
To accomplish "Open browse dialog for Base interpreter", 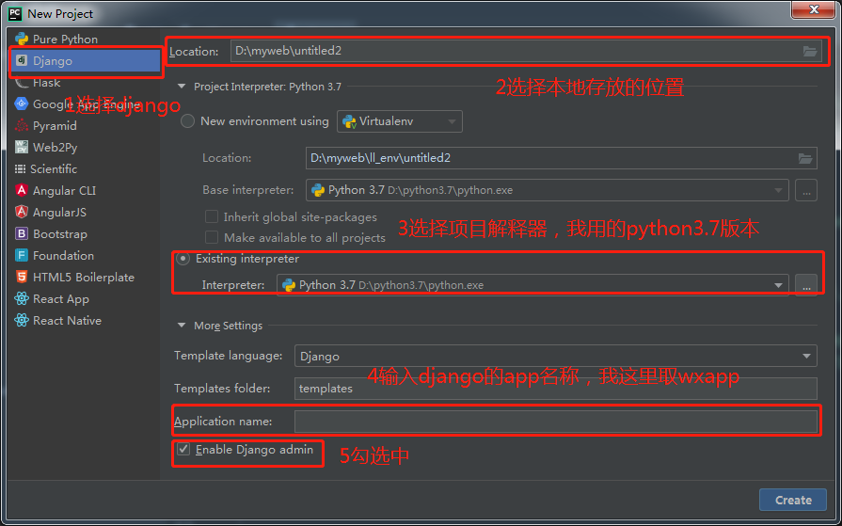I will coord(806,190).
